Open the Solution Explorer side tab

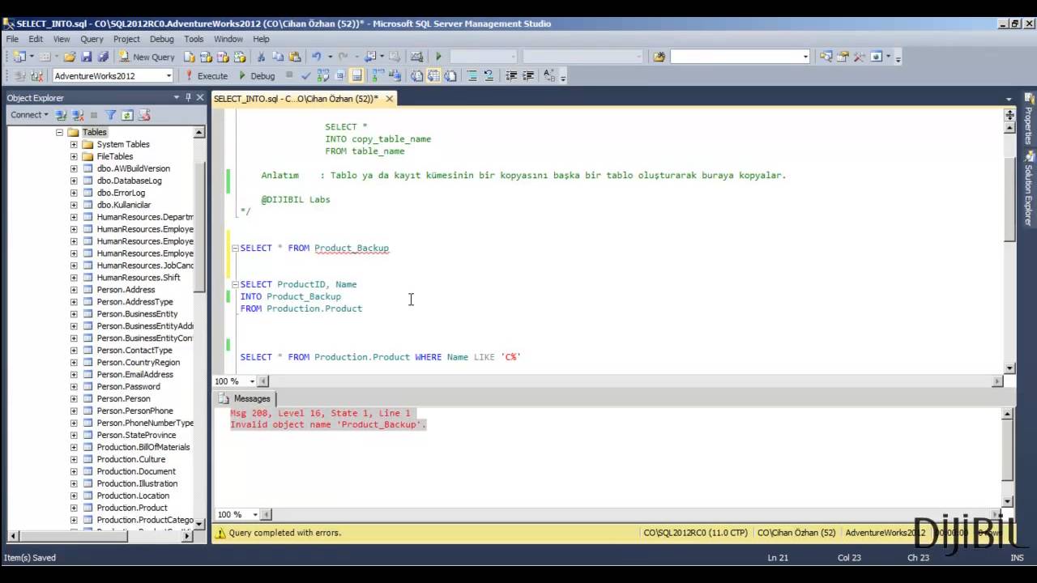tap(1029, 189)
